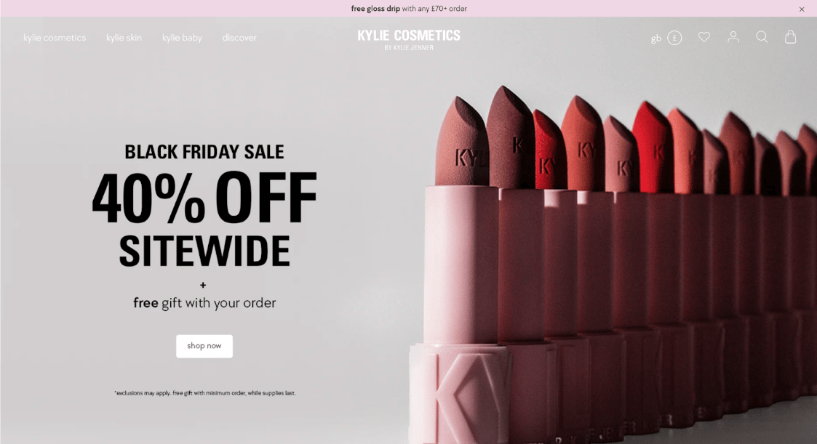The width and height of the screenshot is (817, 444).
Task: Click the pound currency circle icon
Action: coord(674,38)
